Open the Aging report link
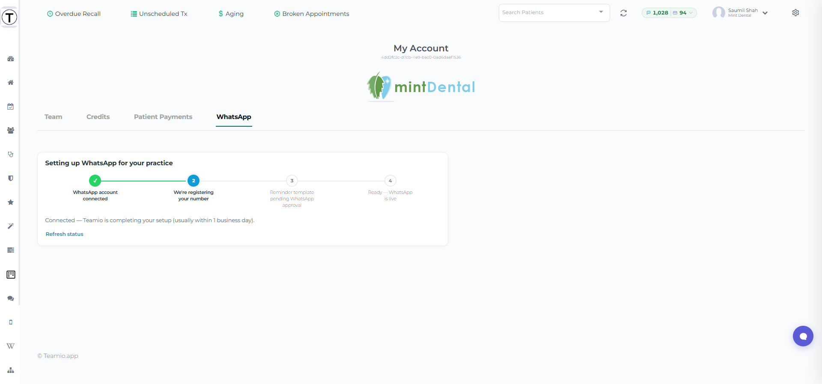 [231, 14]
